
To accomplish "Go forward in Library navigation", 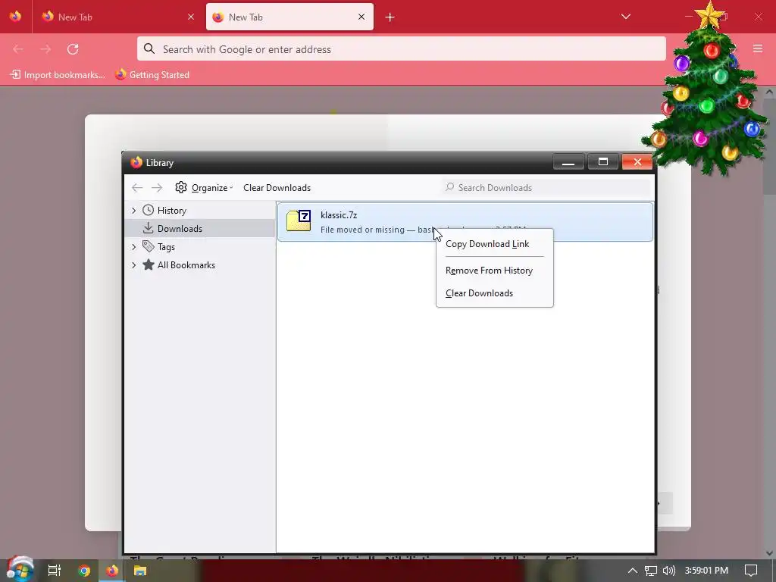I will 156,188.
